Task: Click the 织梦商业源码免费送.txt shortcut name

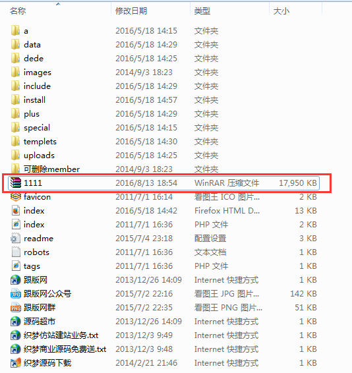Action: [x=65, y=349]
